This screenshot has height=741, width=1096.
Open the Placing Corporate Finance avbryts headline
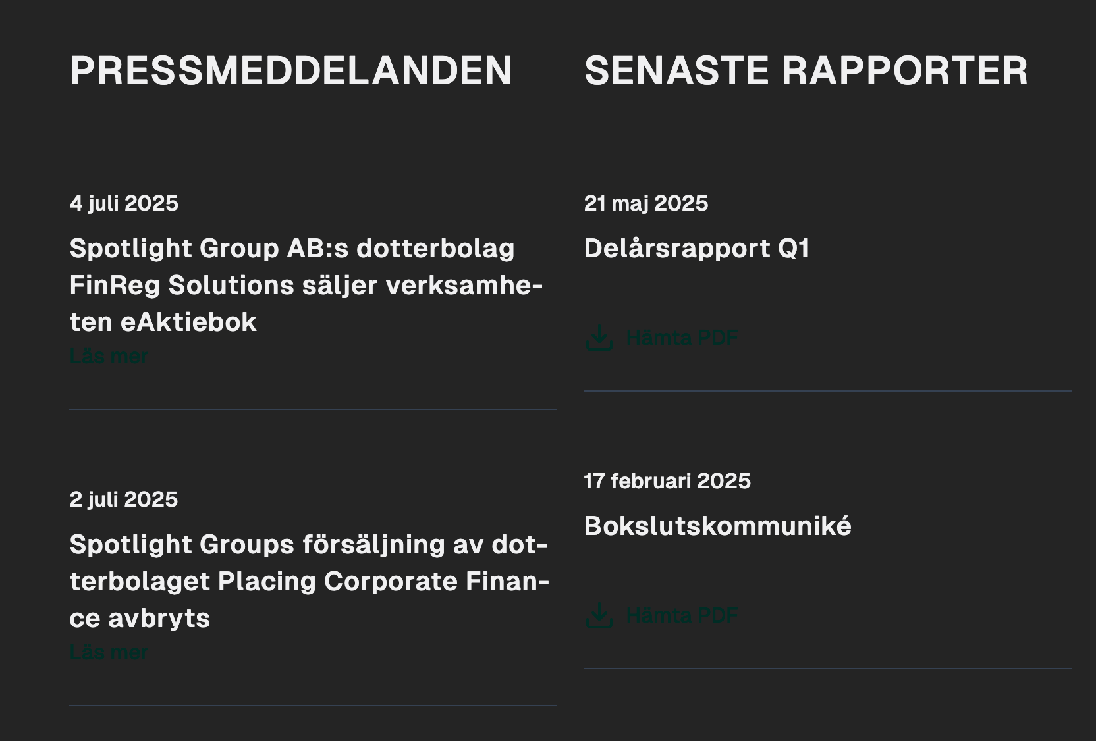tap(310, 581)
